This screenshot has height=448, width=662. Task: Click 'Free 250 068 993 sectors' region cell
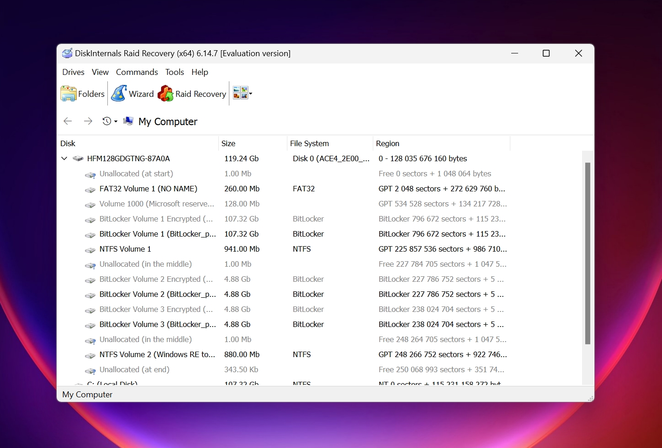tap(441, 369)
